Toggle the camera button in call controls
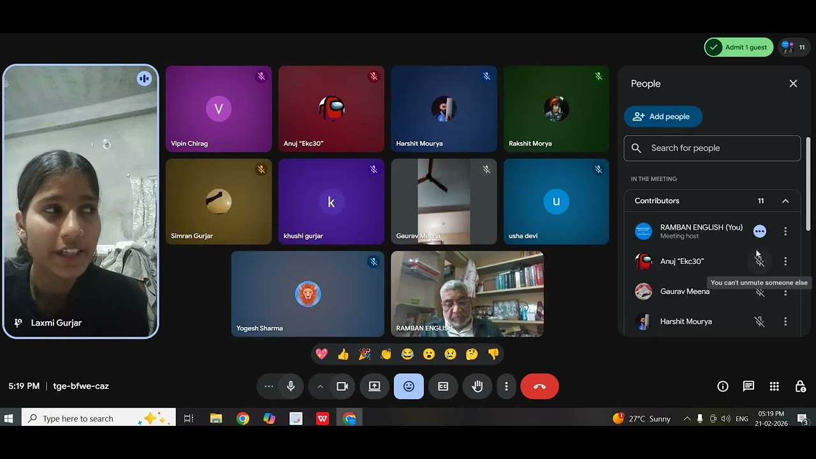Image resolution: width=816 pixels, height=459 pixels. (x=342, y=386)
